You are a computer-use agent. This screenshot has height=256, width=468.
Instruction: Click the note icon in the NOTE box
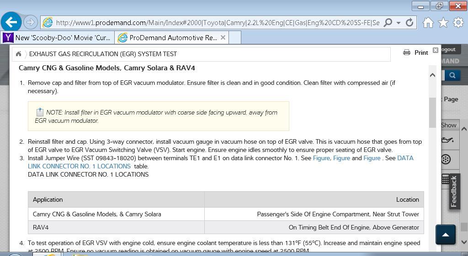[40, 112]
